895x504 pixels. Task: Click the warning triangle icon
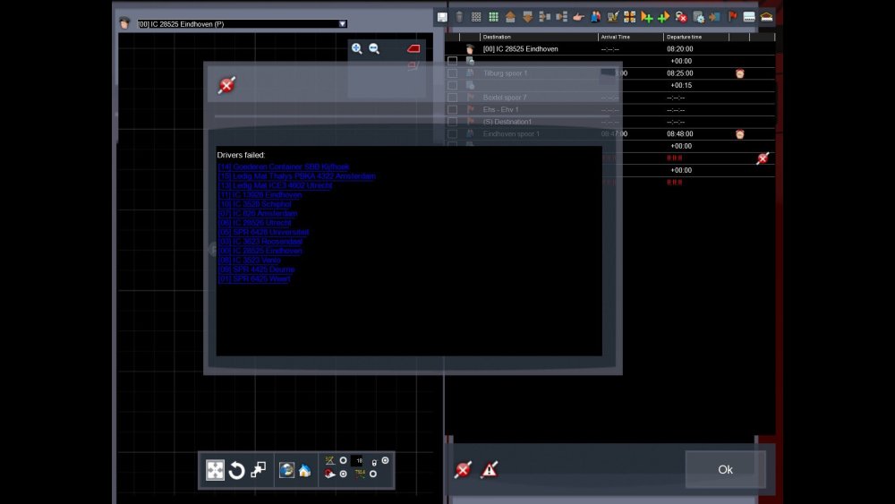pyautogui.click(x=490, y=470)
